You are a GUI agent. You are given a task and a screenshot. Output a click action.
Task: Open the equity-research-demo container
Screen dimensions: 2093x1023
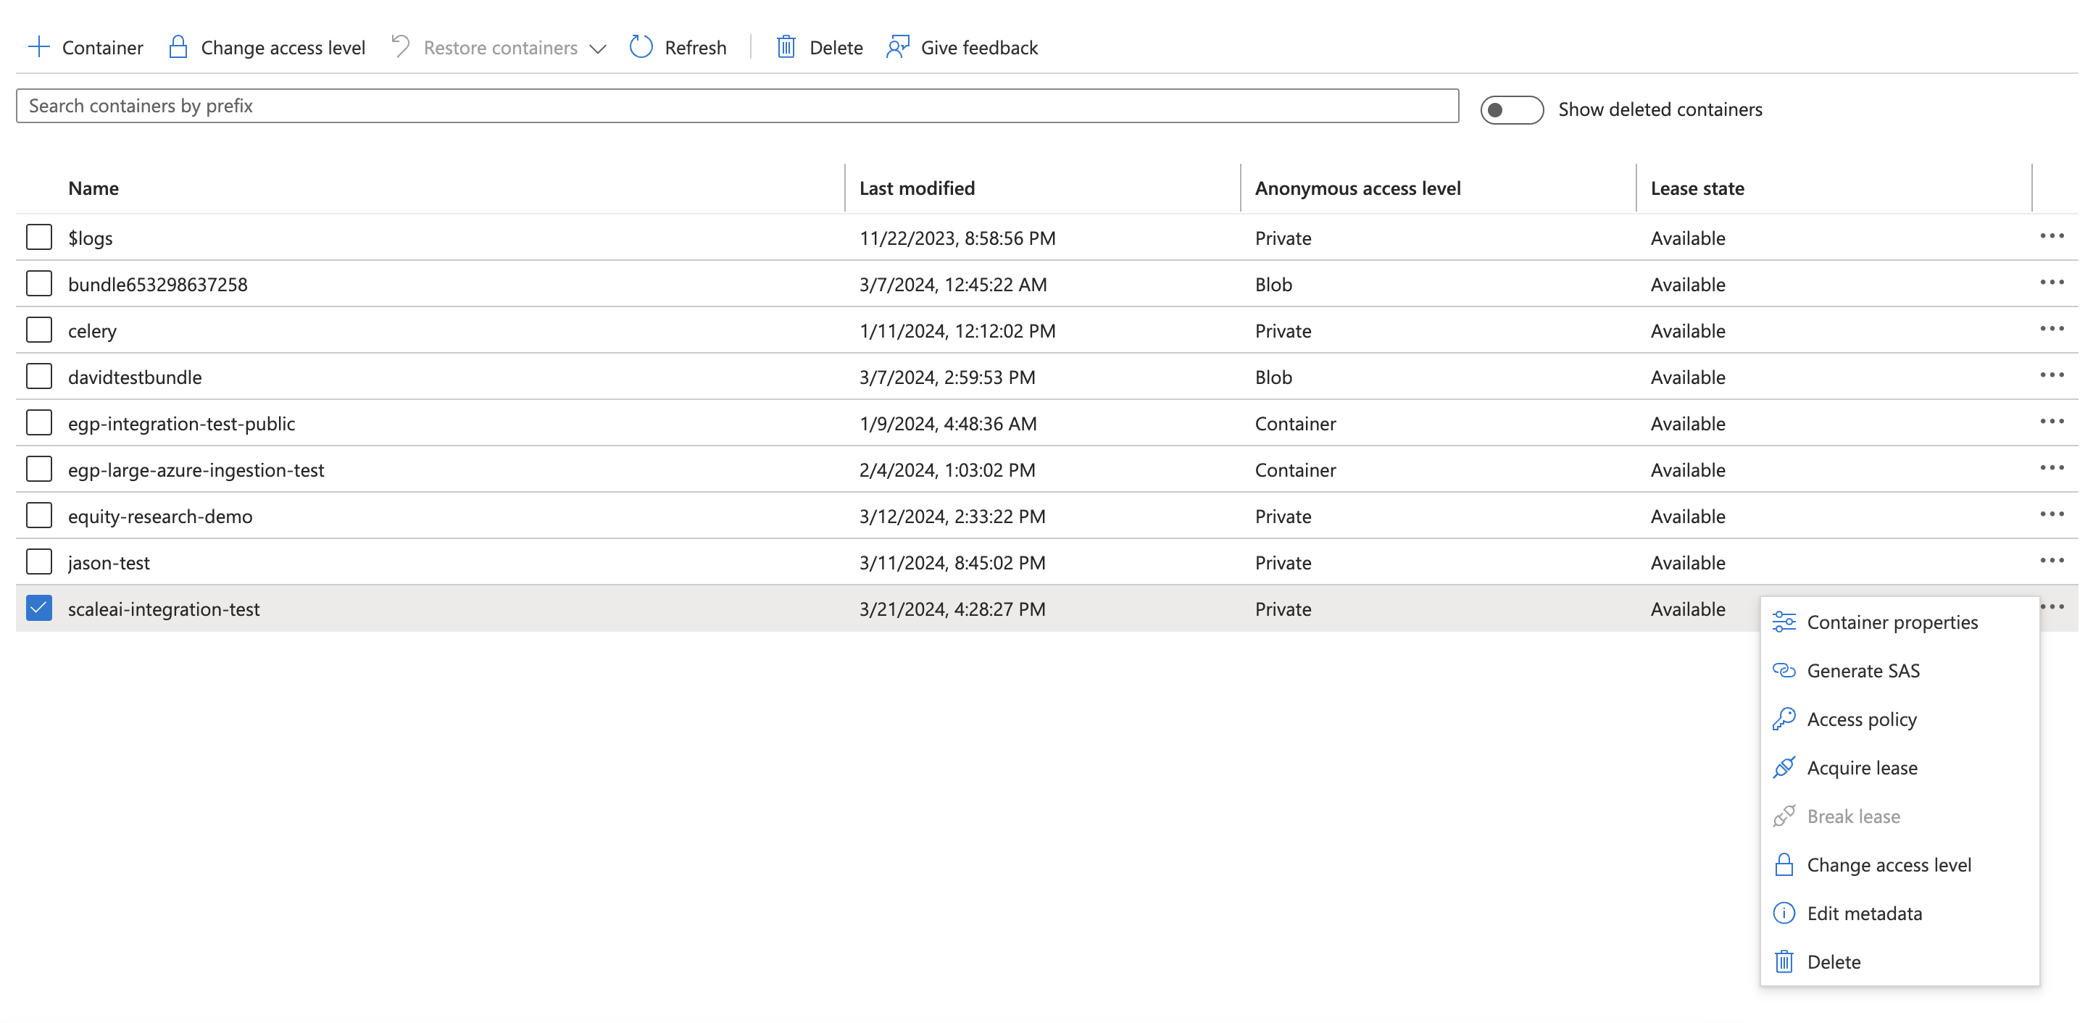tap(160, 517)
